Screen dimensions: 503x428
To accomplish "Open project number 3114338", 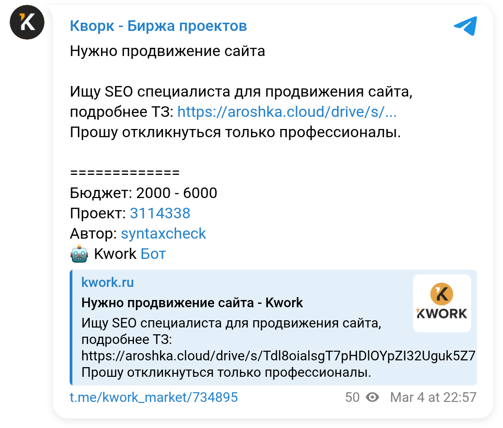I will pyautogui.click(x=160, y=214).
